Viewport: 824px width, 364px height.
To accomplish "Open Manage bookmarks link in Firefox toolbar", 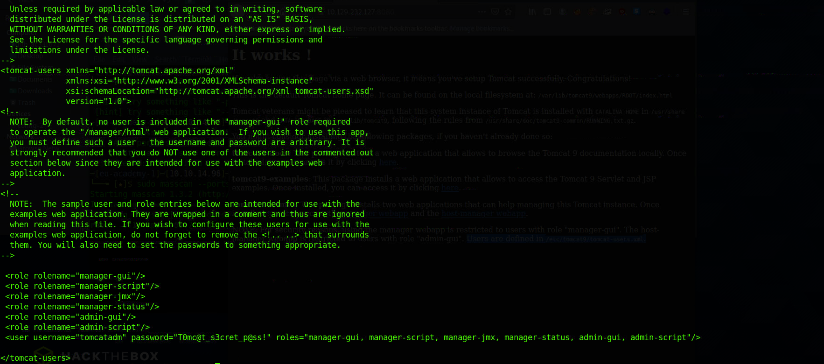I will (481, 28).
